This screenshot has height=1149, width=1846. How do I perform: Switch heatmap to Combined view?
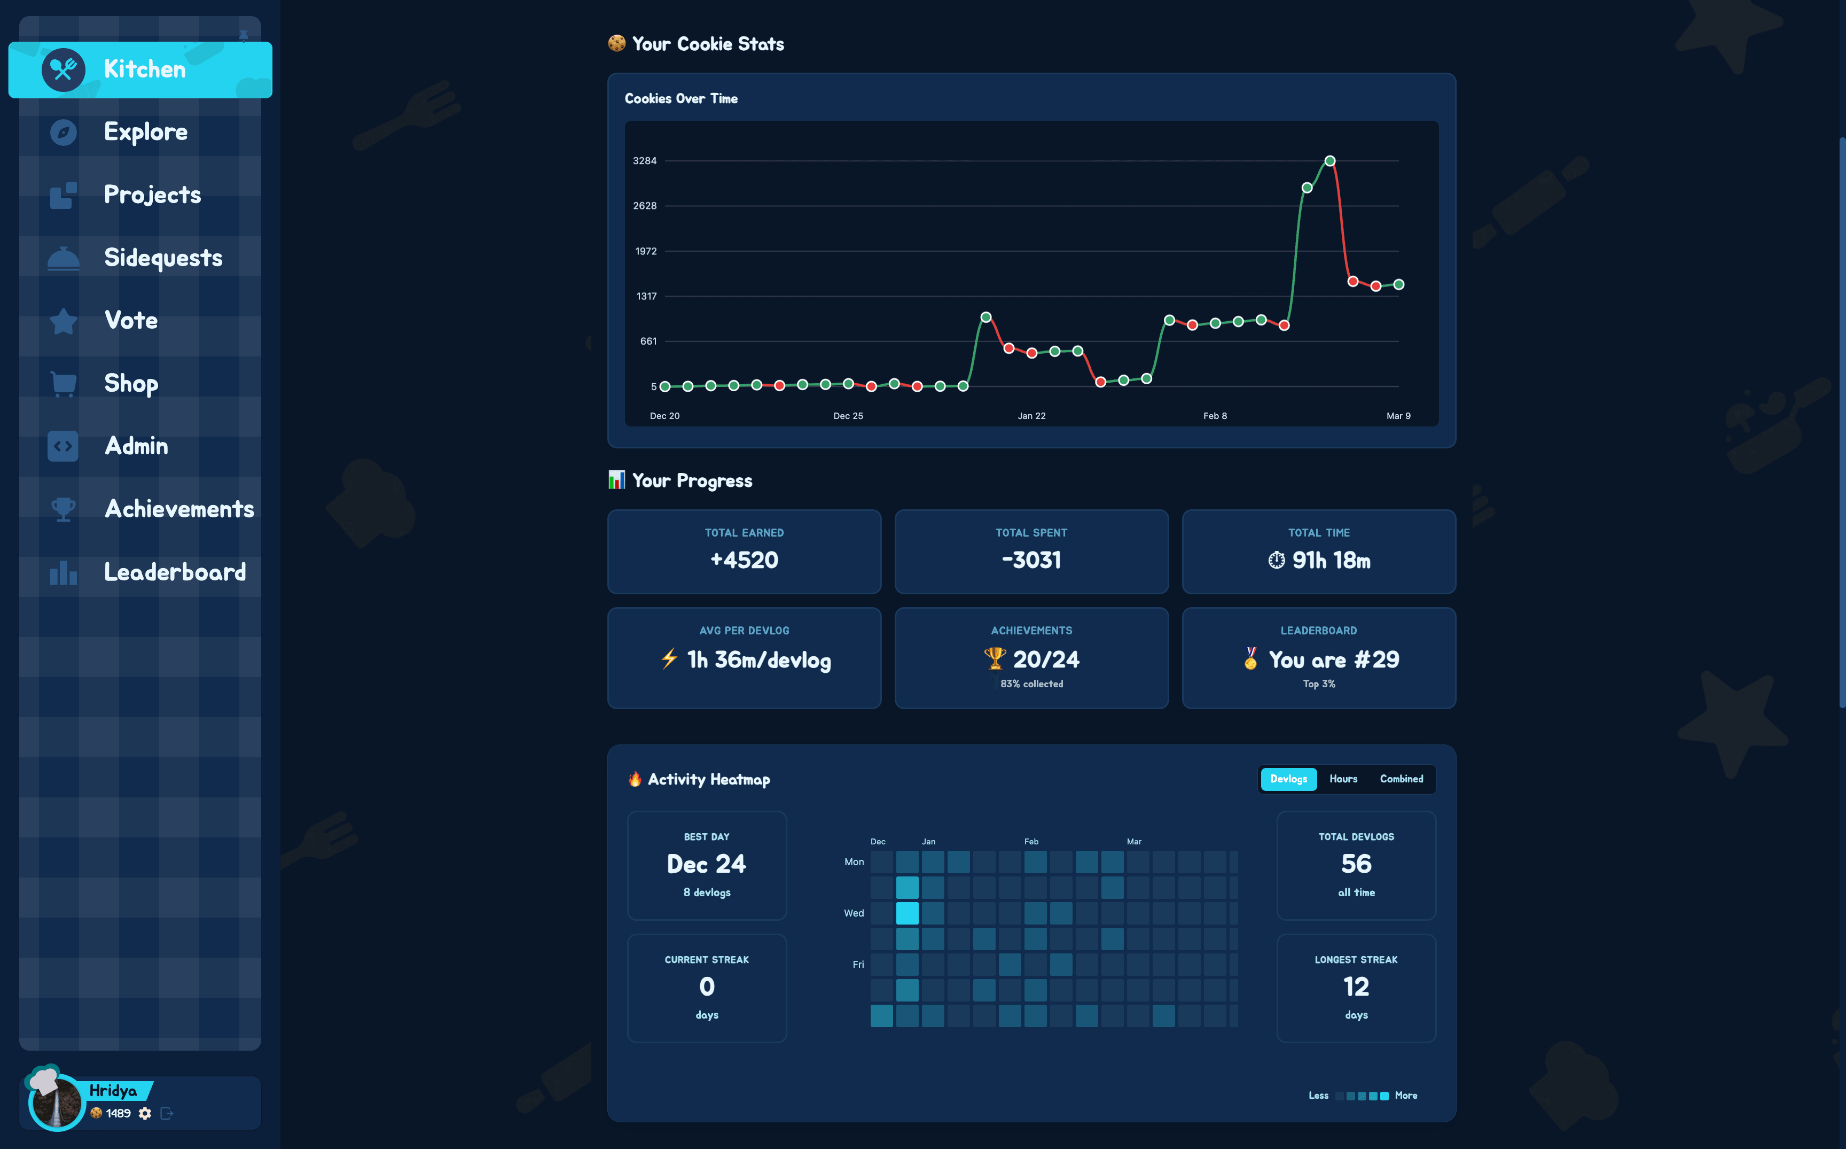[1401, 779]
